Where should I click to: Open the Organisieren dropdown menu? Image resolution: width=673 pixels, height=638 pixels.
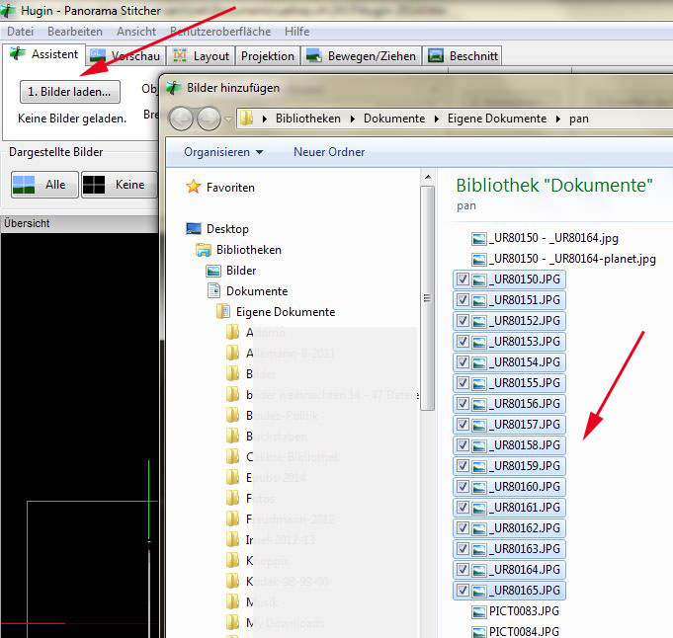223,152
